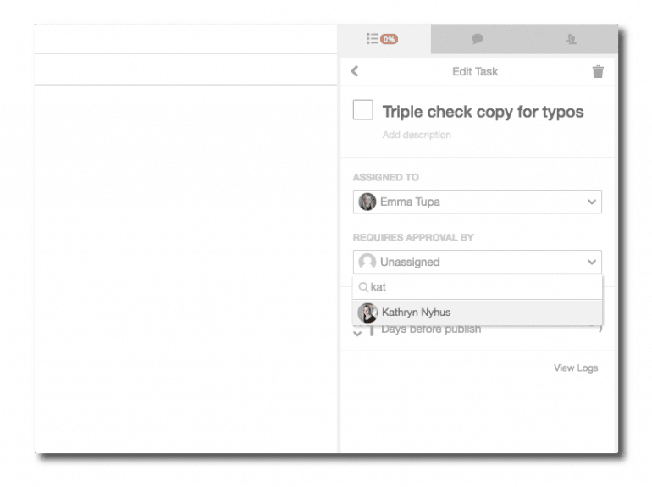Click the 0% progress badge
This screenshot has width=652, height=487.
(389, 39)
